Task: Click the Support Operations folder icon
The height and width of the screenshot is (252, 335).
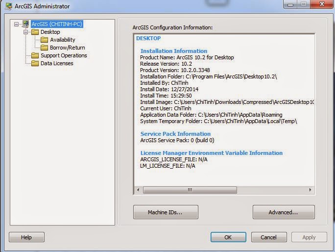Action: [x=35, y=55]
